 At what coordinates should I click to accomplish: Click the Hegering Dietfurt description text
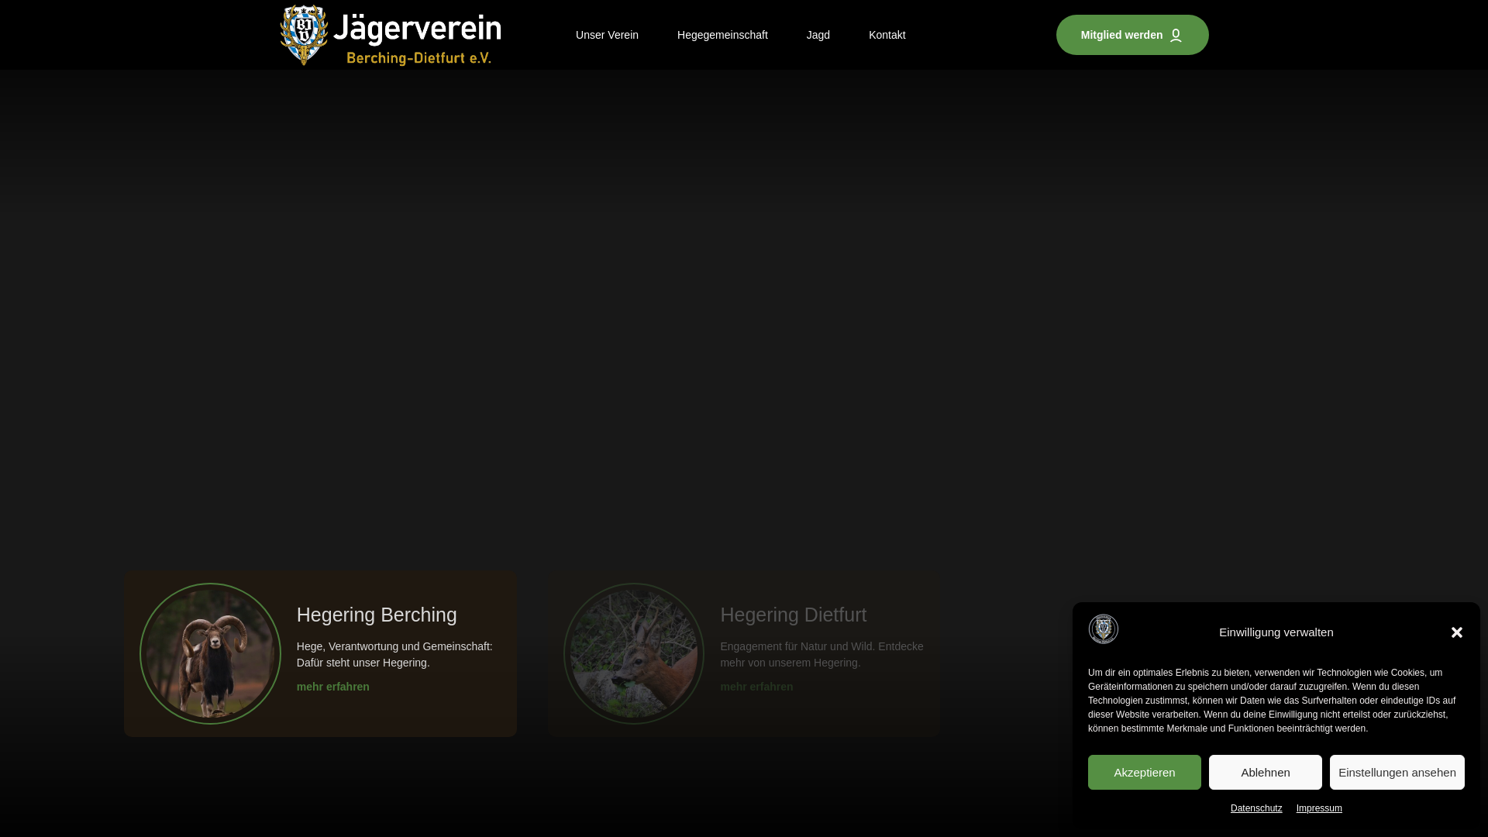point(821,654)
